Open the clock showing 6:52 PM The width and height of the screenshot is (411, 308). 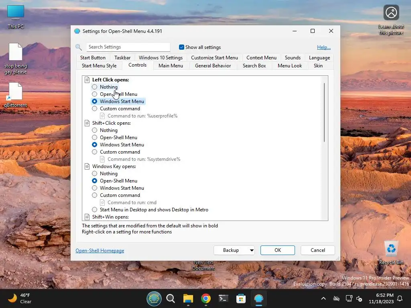(x=381, y=298)
